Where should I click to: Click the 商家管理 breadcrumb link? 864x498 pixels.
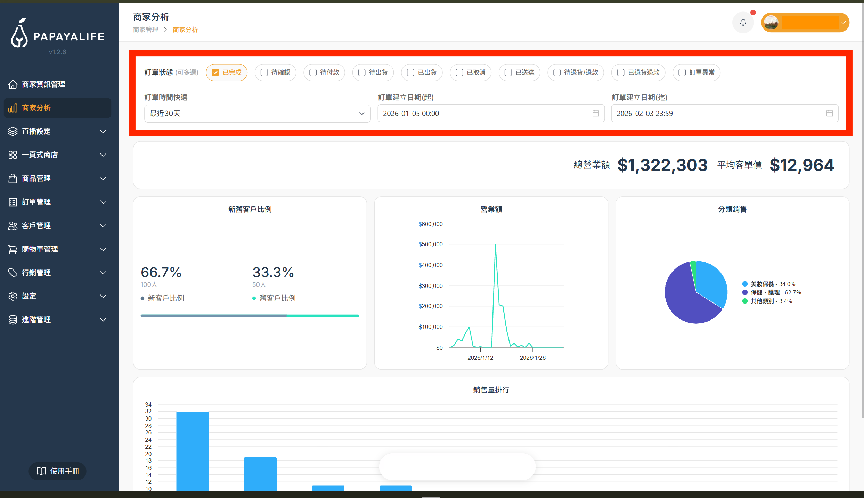(146, 30)
